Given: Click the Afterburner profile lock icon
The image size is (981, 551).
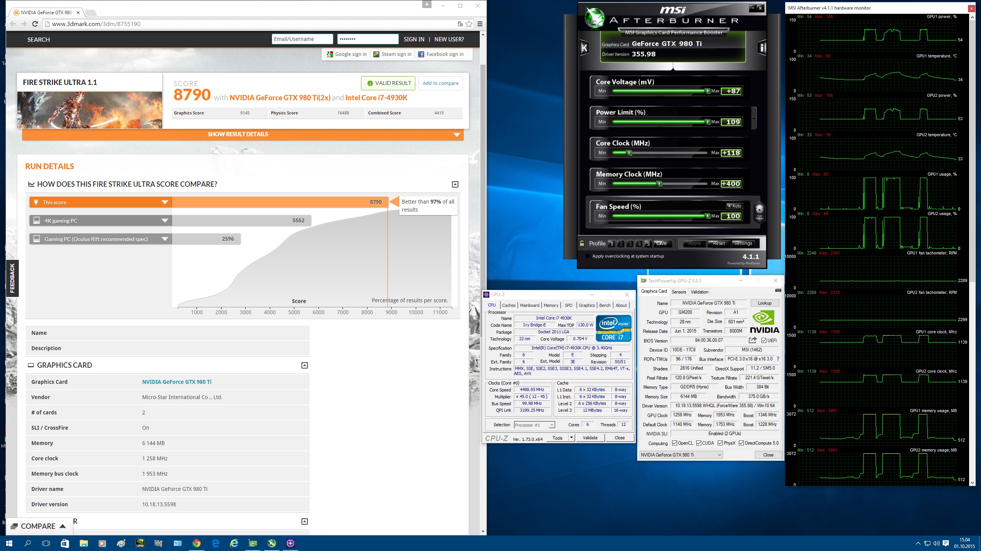Looking at the screenshot, I should coord(582,243).
